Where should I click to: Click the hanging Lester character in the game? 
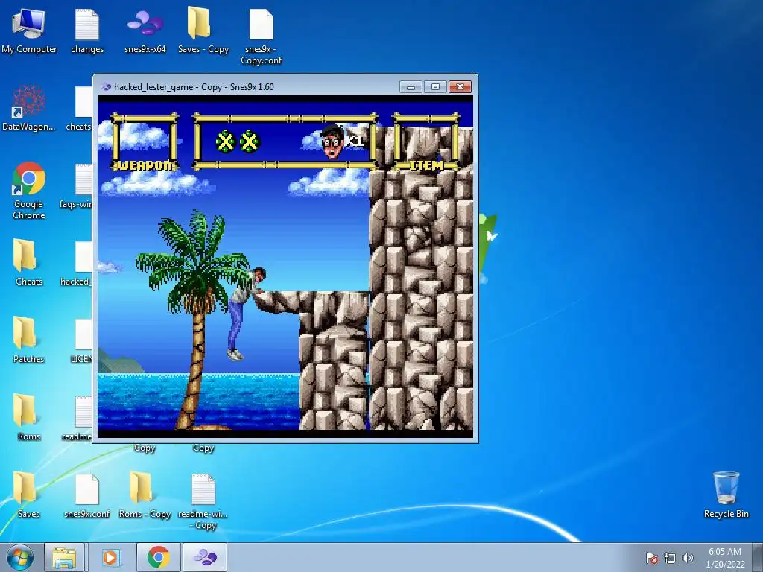[x=246, y=314]
